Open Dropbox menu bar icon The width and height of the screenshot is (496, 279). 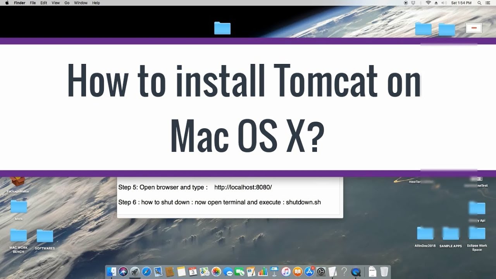pos(413,3)
